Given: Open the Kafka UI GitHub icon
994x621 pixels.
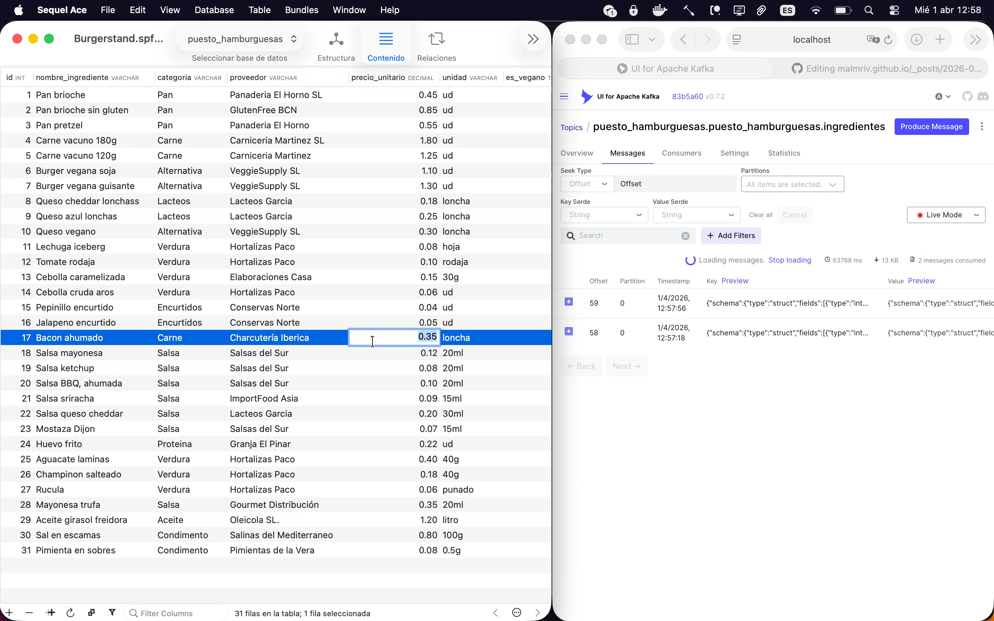Looking at the screenshot, I should click(967, 96).
